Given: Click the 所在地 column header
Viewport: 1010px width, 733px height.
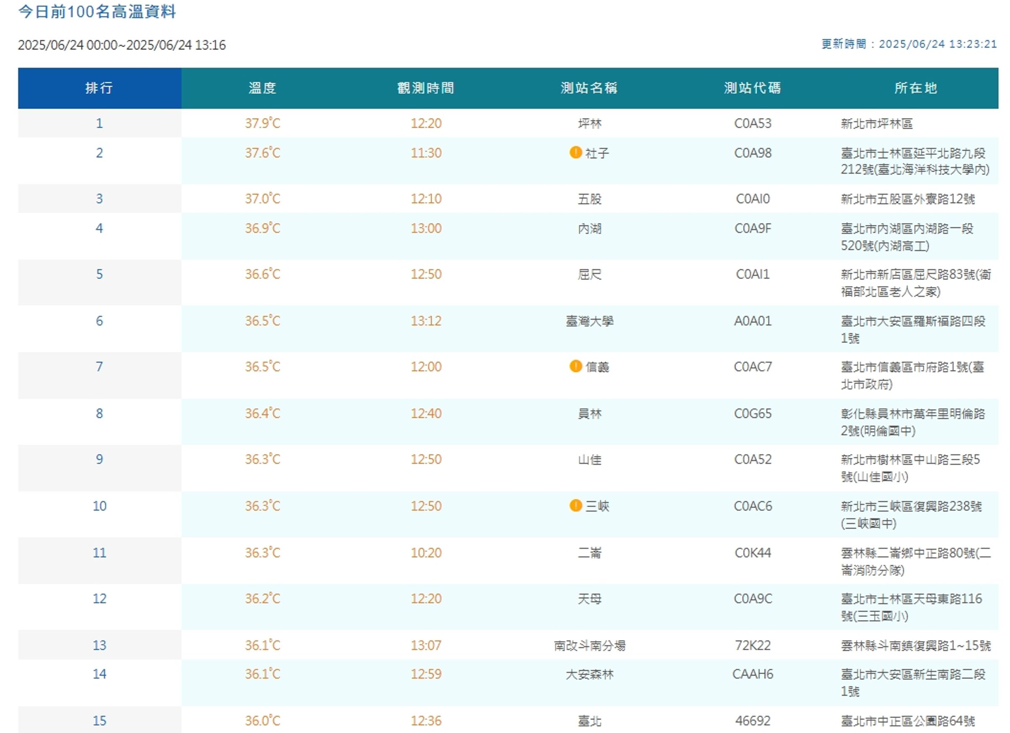Looking at the screenshot, I should 916,88.
